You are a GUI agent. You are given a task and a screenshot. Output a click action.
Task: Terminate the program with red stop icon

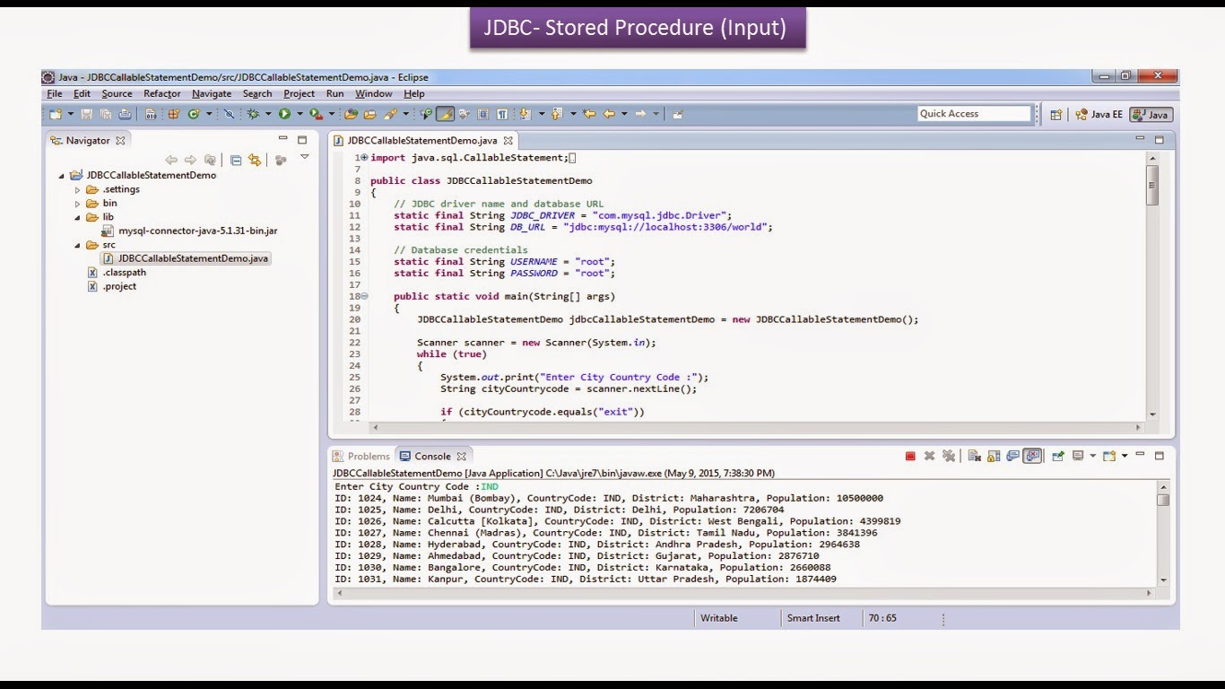point(910,456)
